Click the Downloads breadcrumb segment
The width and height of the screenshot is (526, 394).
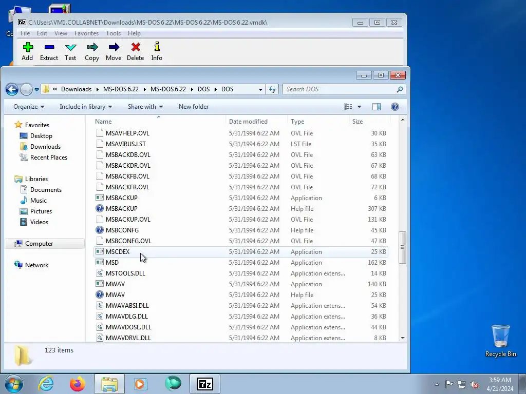(x=76, y=89)
